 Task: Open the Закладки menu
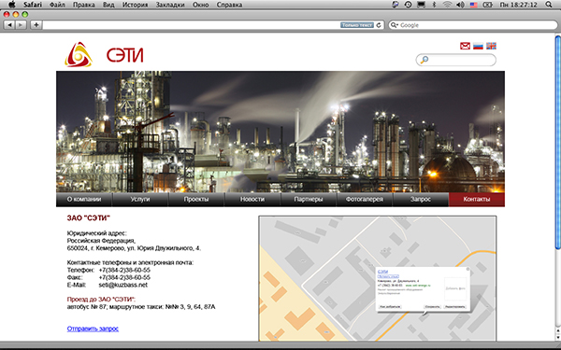[170, 5]
